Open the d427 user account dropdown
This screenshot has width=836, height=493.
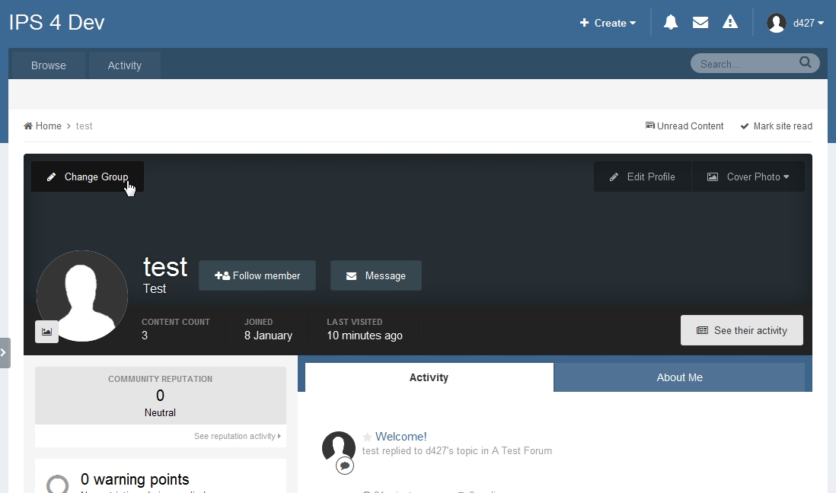796,23
